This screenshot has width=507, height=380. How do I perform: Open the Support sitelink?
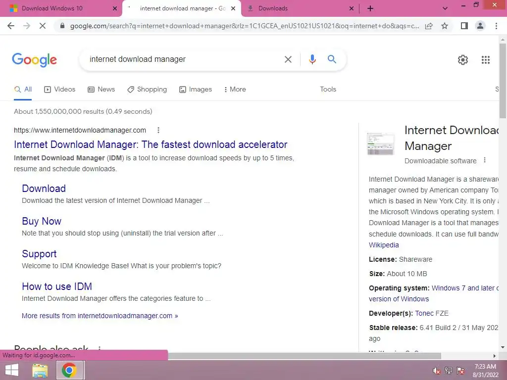(39, 254)
